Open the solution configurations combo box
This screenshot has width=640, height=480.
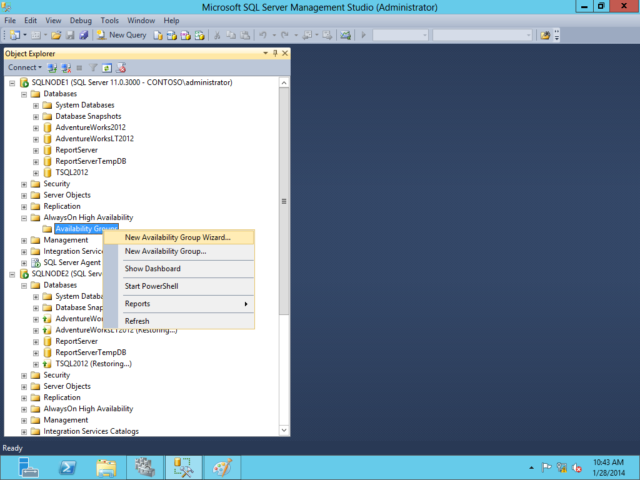point(401,35)
